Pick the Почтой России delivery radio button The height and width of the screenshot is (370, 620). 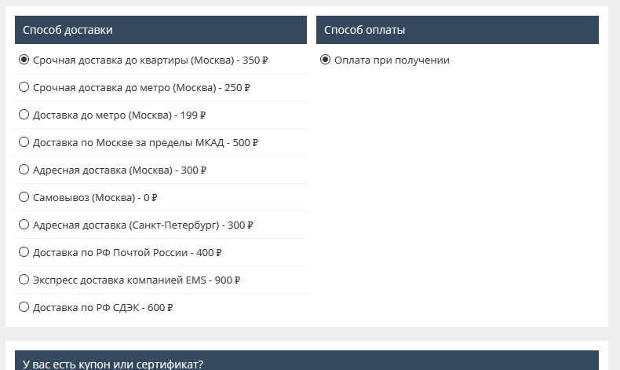pos(24,252)
